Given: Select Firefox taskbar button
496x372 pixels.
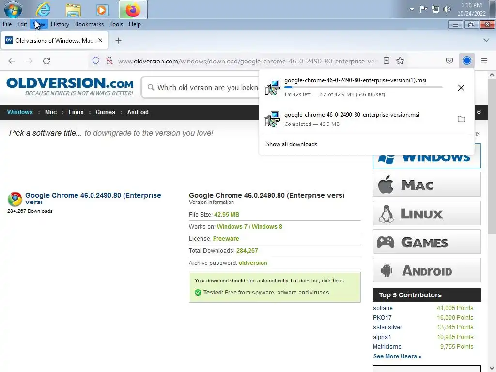Looking at the screenshot, I should (x=133, y=10).
